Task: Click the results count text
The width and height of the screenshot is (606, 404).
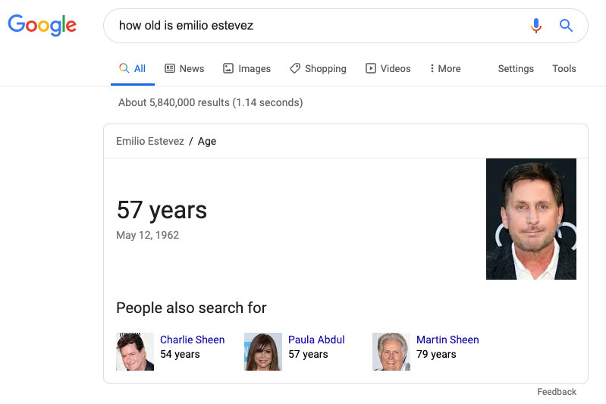Action: tap(211, 103)
